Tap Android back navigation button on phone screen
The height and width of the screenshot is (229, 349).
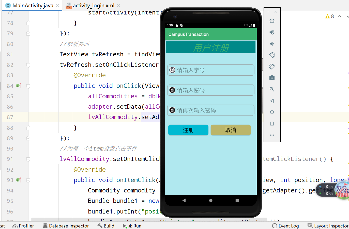[184, 200]
